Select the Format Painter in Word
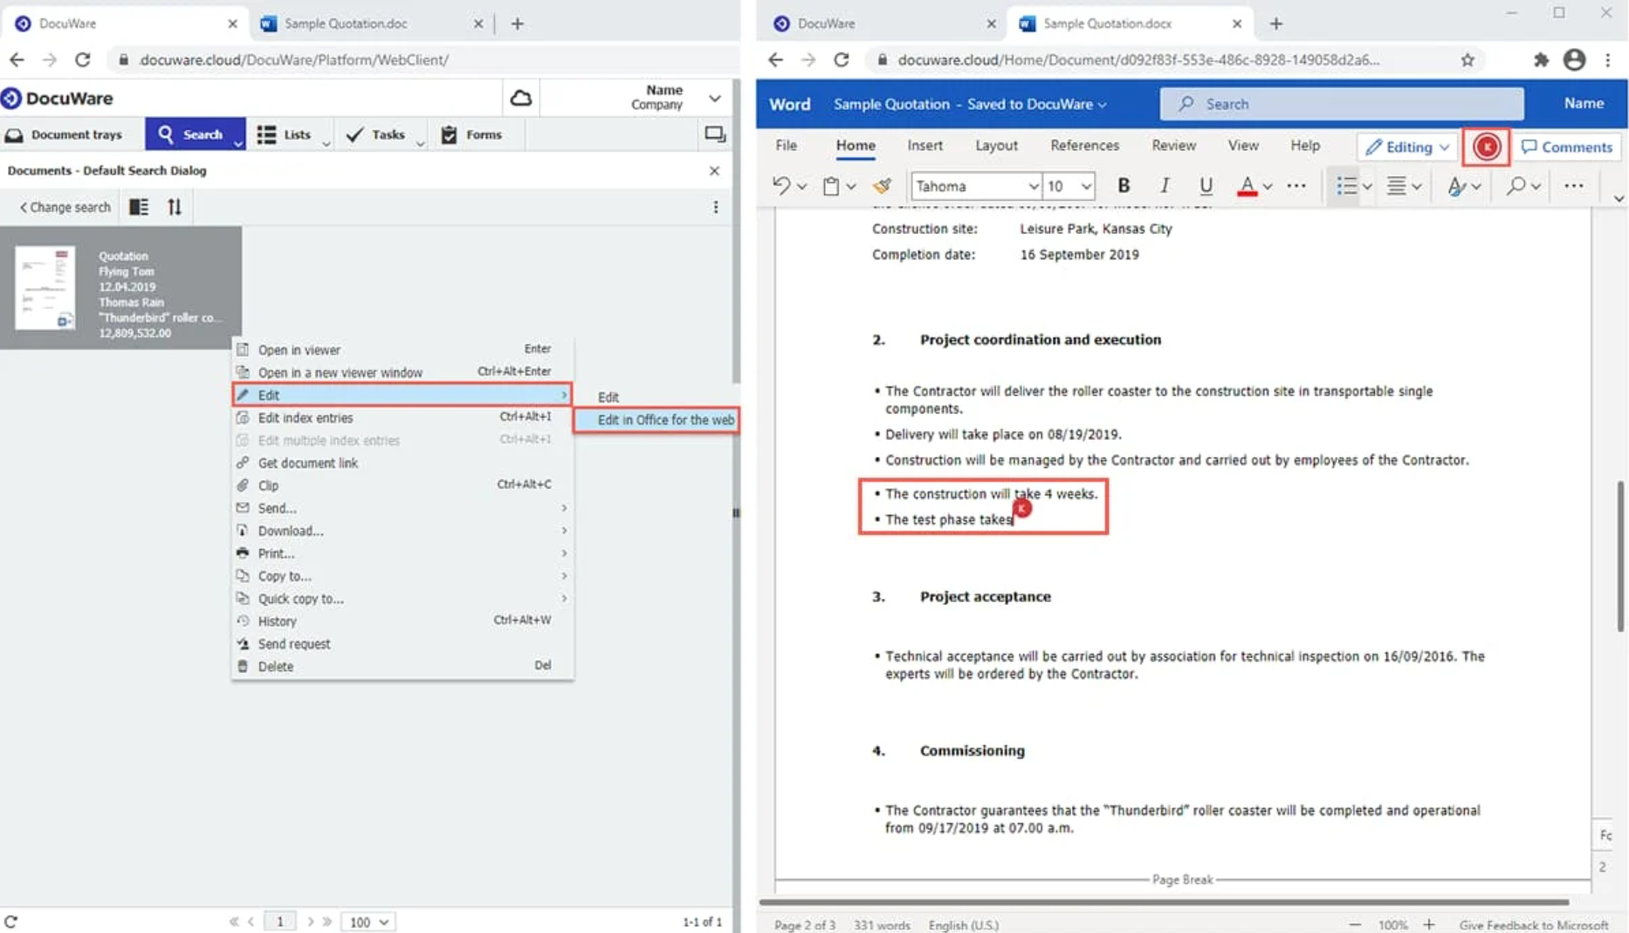The width and height of the screenshot is (1629, 933). point(882,185)
